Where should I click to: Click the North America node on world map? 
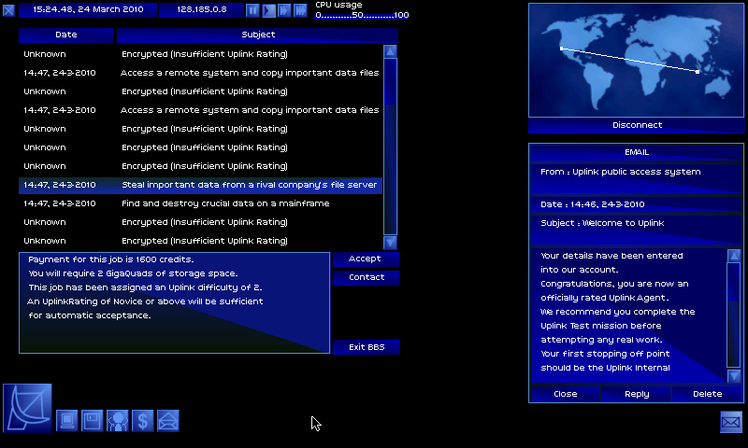[562, 49]
